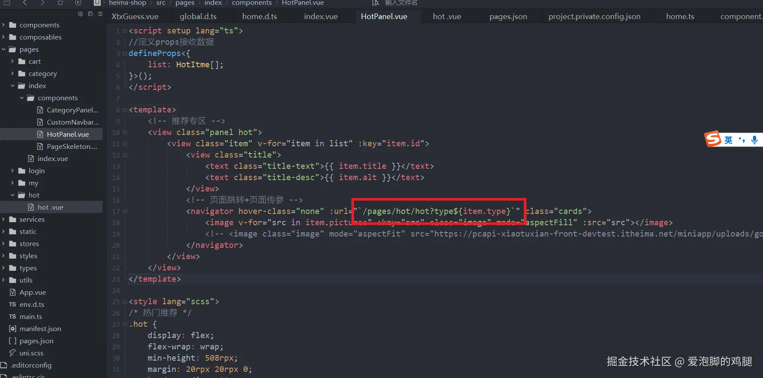This screenshot has width=763, height=378.
Task: Expand the category folder
Action: tap(13, 73)
